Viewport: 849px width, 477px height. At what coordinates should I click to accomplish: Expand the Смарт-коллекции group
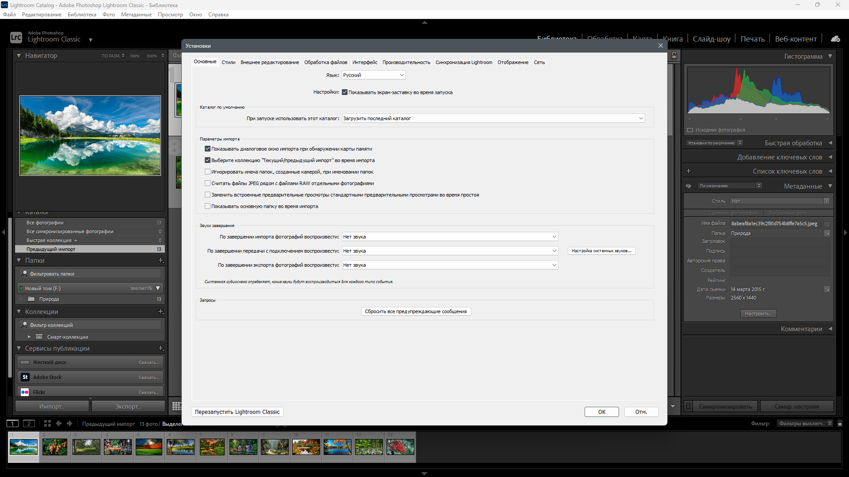pyautogui.click(x=29, y=337)
